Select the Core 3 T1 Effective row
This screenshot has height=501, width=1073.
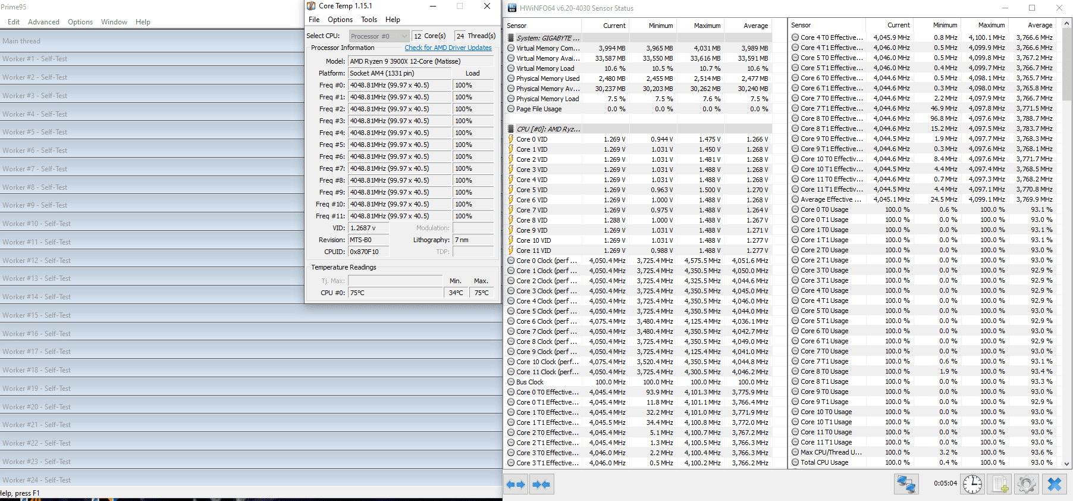pyautogui.click(x=638, y=463)
